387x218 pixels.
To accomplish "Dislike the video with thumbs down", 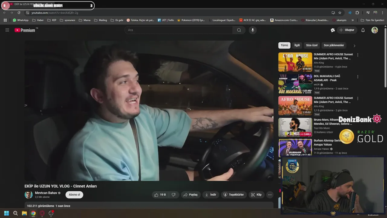I will 174,195.
